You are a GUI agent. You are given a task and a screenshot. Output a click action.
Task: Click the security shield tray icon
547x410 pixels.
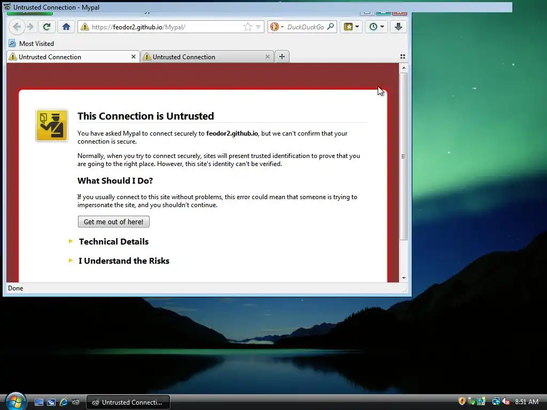click(462, 401)
